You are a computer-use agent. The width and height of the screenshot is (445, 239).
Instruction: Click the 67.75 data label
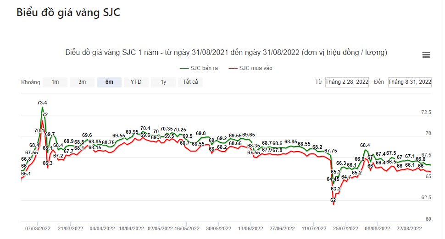[331, 151]
